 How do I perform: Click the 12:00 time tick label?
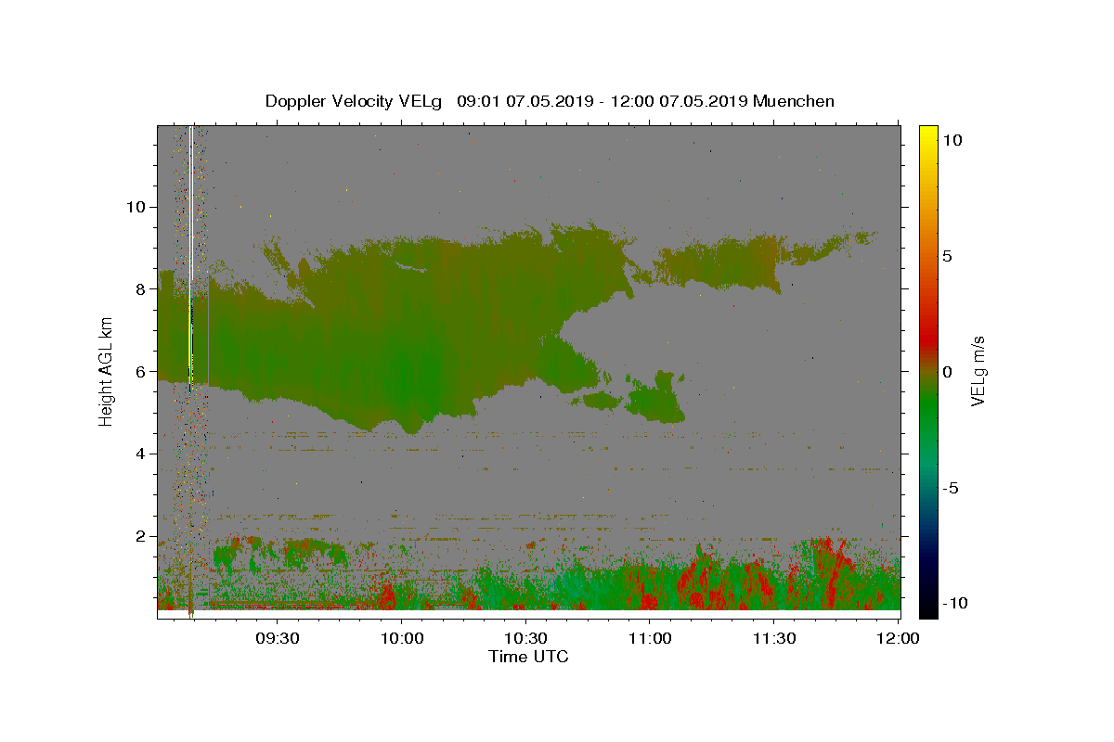[898, 638]
